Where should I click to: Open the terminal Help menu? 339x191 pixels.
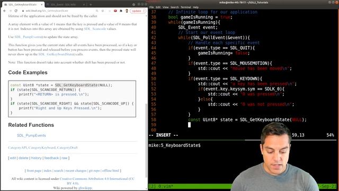(x=195, y=7)
